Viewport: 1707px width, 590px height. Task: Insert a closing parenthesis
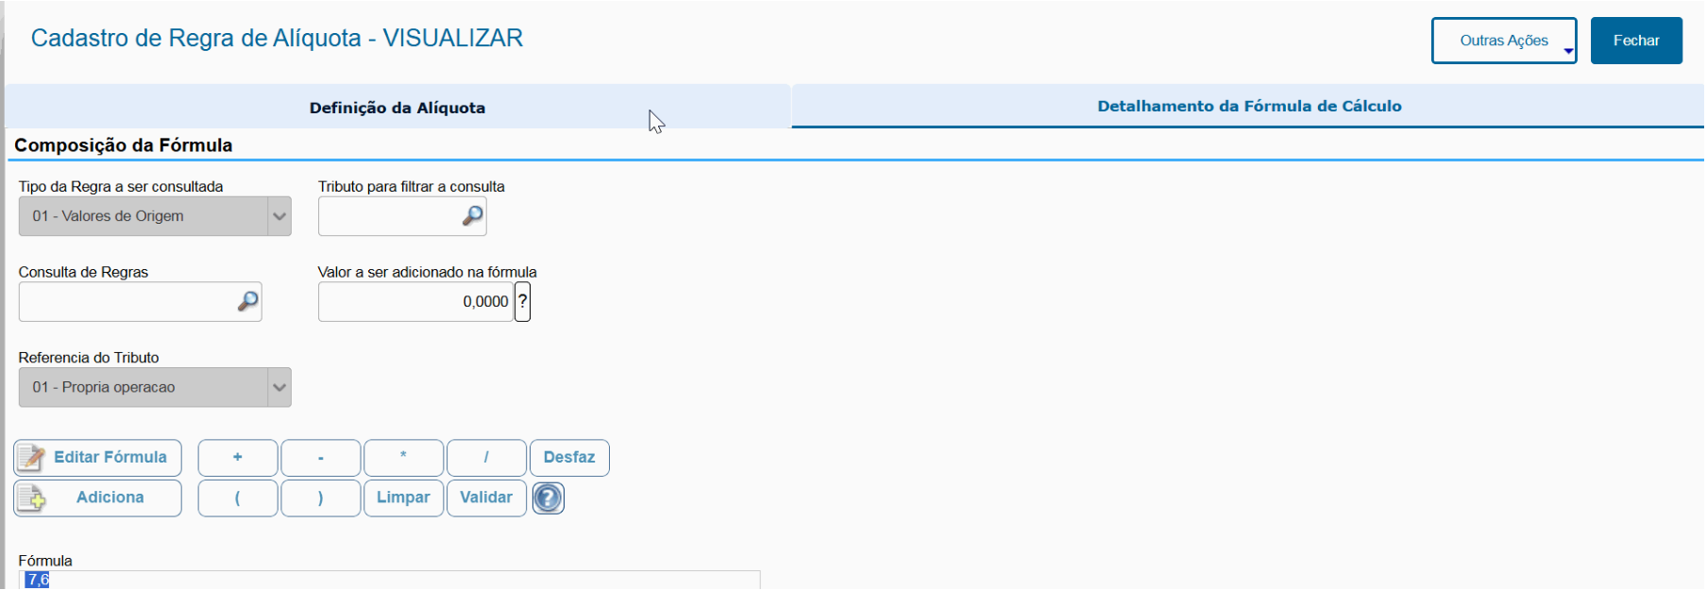tap(321, 497)
